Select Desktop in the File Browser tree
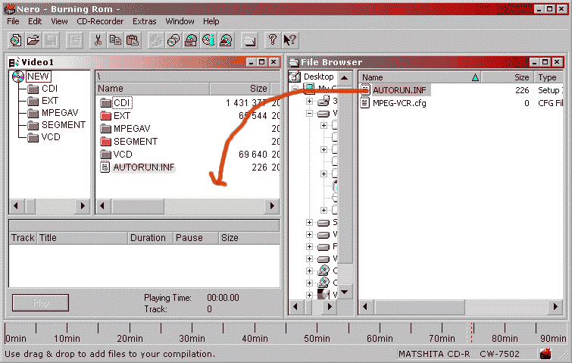The width and height of the screenshot is (572, 363). point(318,77)
